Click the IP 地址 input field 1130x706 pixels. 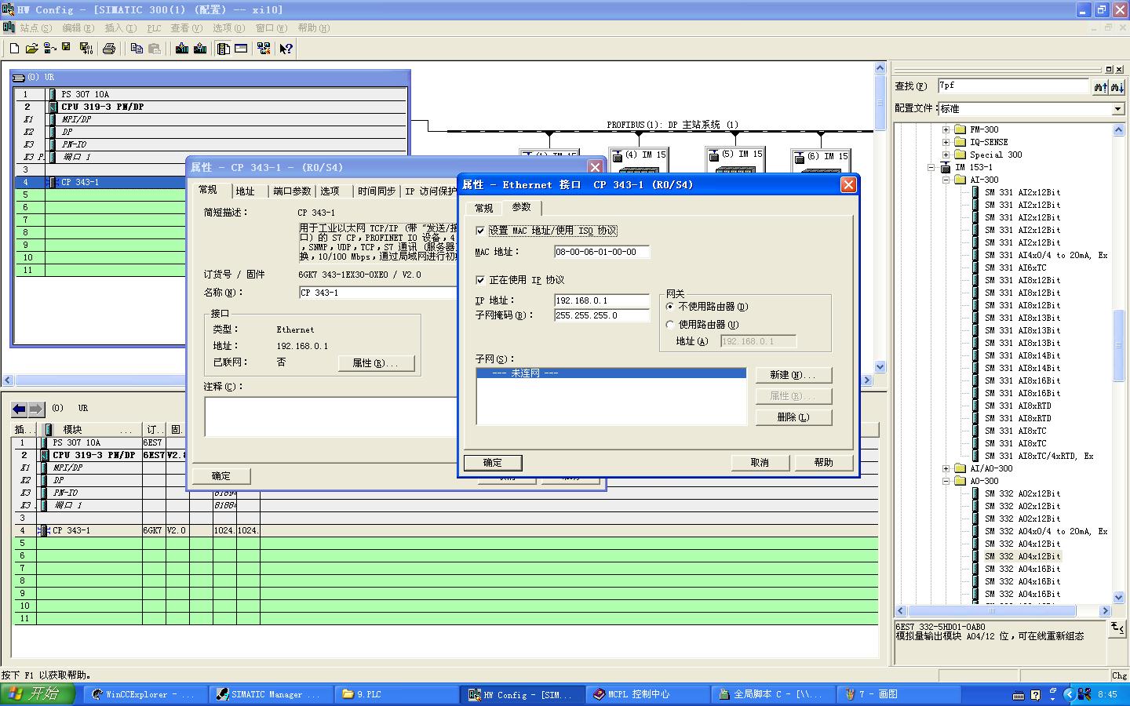tap(602, 300)
